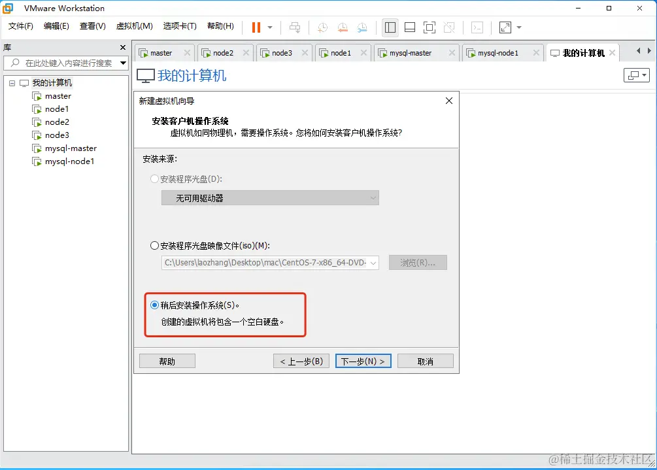Click the console view toolbar icon
Viewport: 657px width, 470px height.
point(477,27)
